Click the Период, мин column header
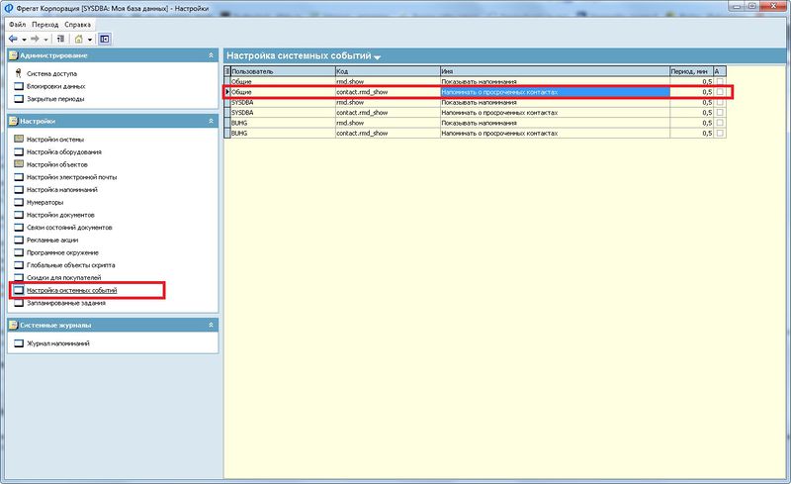This screenshot has height=484, width=791. (691, 71)
